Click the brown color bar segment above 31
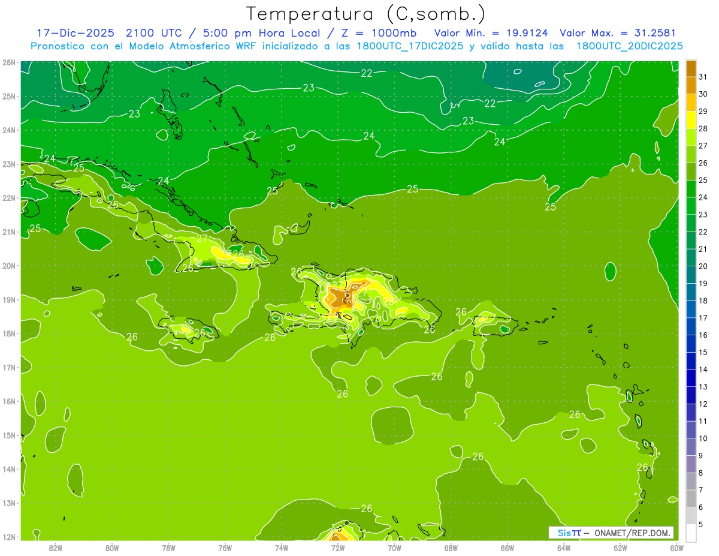 point(691,68)
